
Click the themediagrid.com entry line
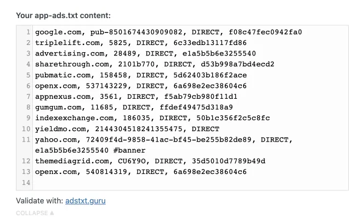tap(150, 161)
